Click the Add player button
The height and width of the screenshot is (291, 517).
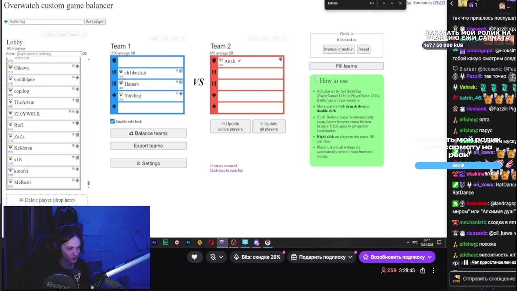pos(95,22)
